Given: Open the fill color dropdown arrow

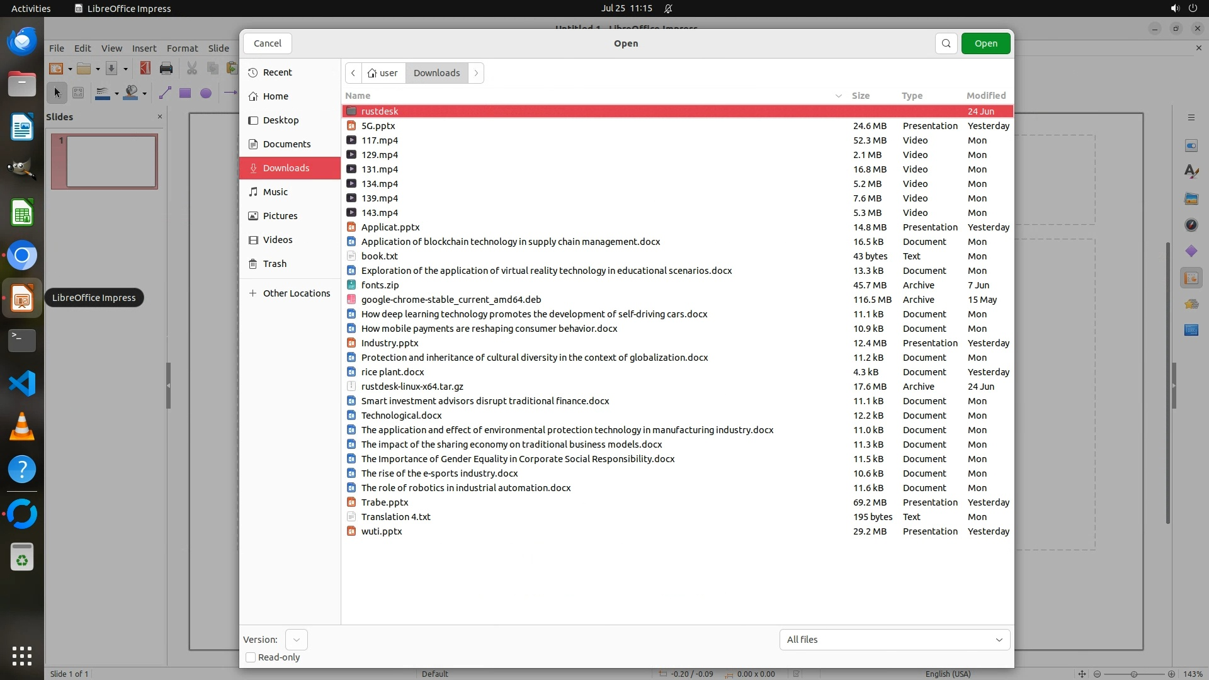Looking at the screenshot, I should coord(145,94).
